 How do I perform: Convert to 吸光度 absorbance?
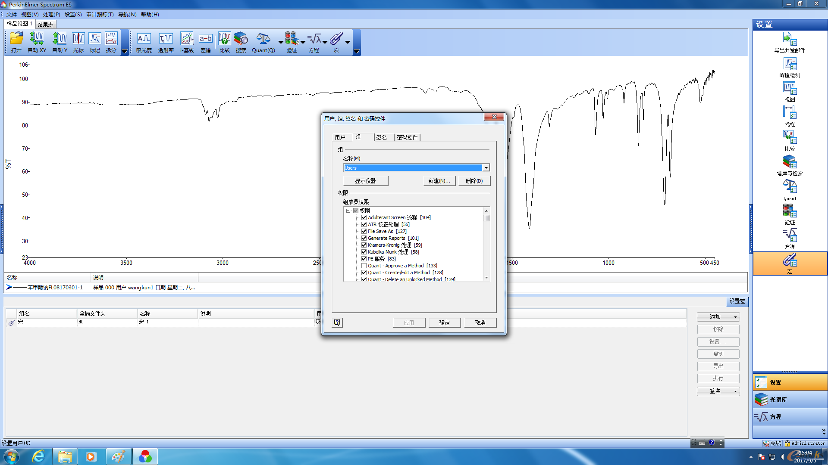click(144, 42)
